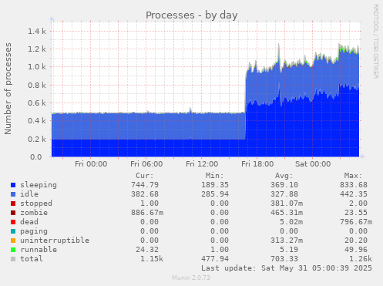Screen dimensions: 383x286
Task: Select the 'dead' legend label
Action: tap(29, 222)
